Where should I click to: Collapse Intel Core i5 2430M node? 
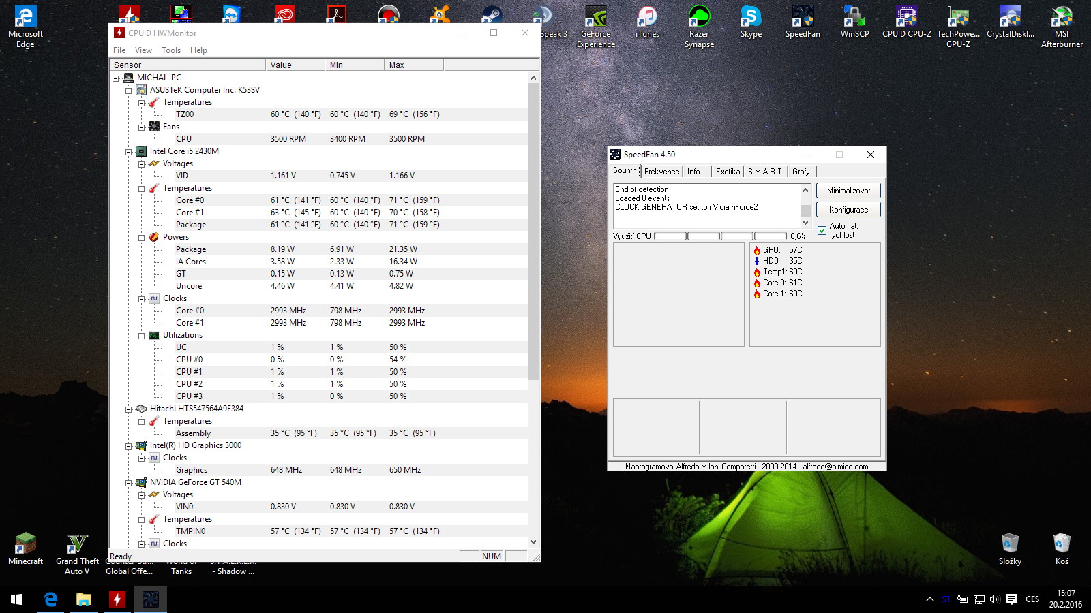click(128, 152)
